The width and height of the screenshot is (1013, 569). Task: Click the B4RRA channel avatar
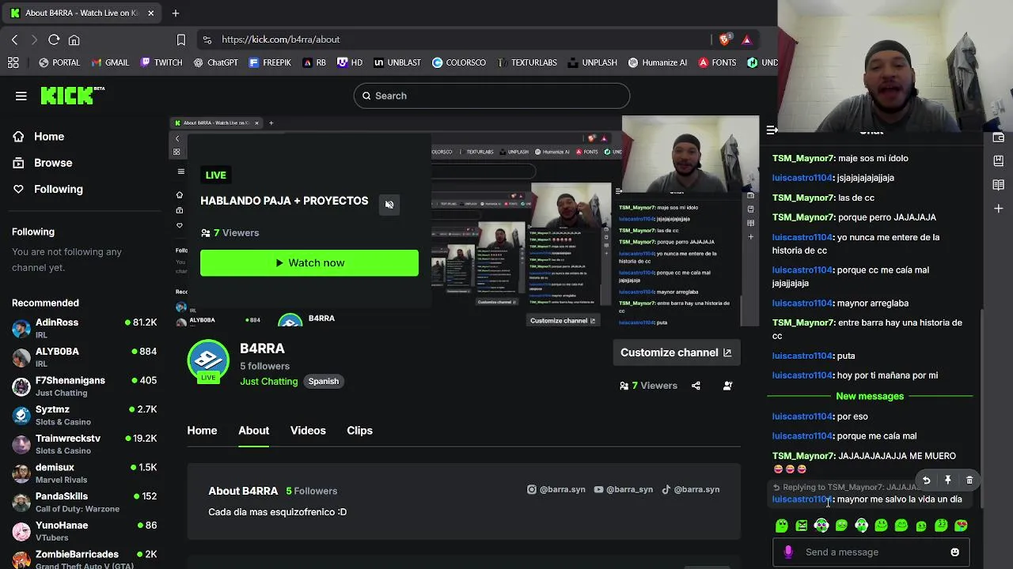(208, 360)
